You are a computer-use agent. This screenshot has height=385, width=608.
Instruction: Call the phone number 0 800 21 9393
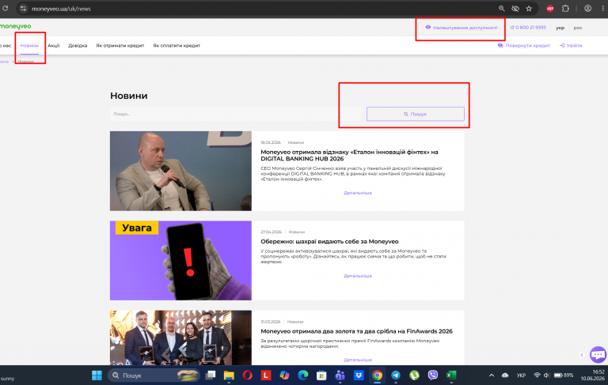click(528, 28)
